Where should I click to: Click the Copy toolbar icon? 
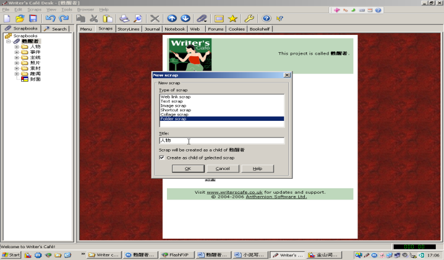[x=81, y=19]
